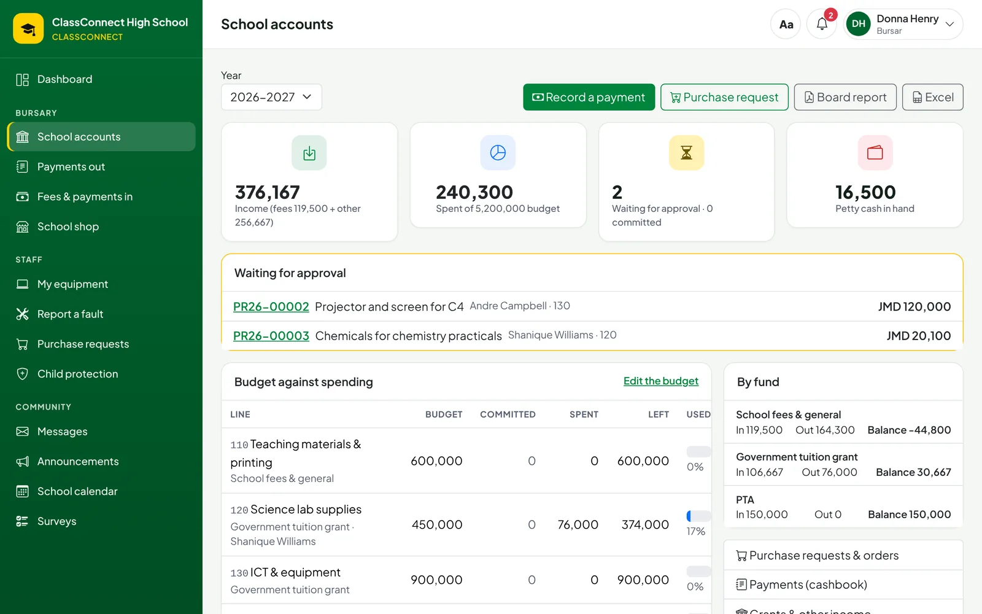
Task: Open Fees & payments in
Action: coord(101,196)
